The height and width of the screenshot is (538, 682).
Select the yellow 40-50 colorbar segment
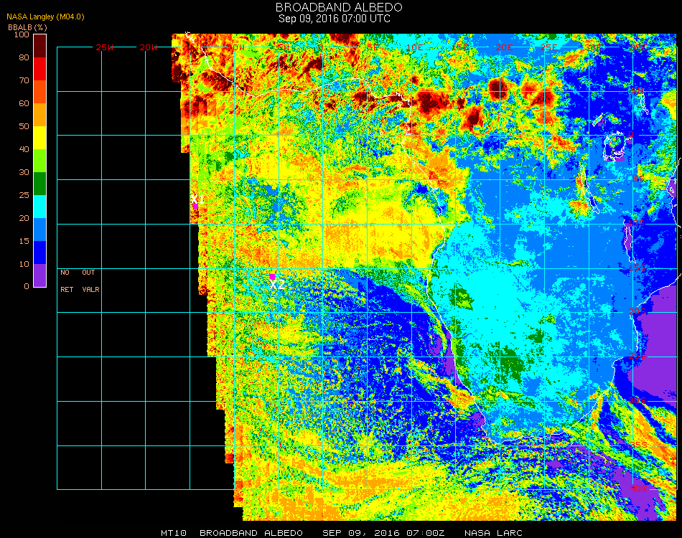tap(39, 138)
